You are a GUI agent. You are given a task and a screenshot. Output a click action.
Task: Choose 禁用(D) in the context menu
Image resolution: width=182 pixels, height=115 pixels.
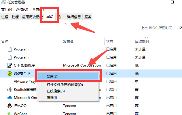(68, 76)
